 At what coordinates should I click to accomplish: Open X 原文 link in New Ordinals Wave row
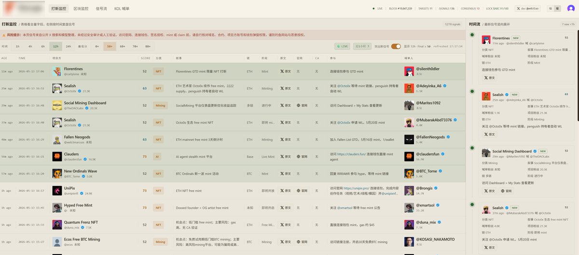pos(285,174)
